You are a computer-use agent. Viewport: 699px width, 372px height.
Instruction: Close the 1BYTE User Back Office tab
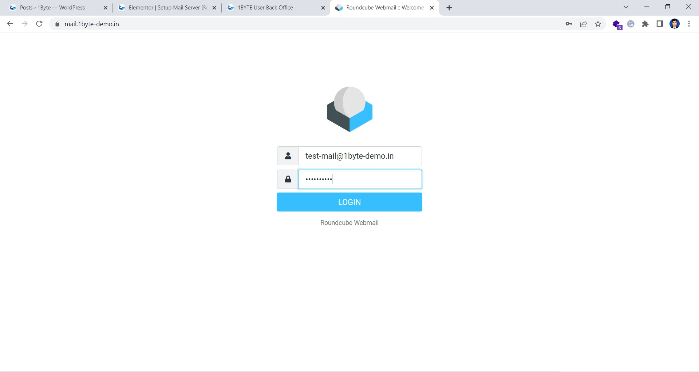click(323, 8)
